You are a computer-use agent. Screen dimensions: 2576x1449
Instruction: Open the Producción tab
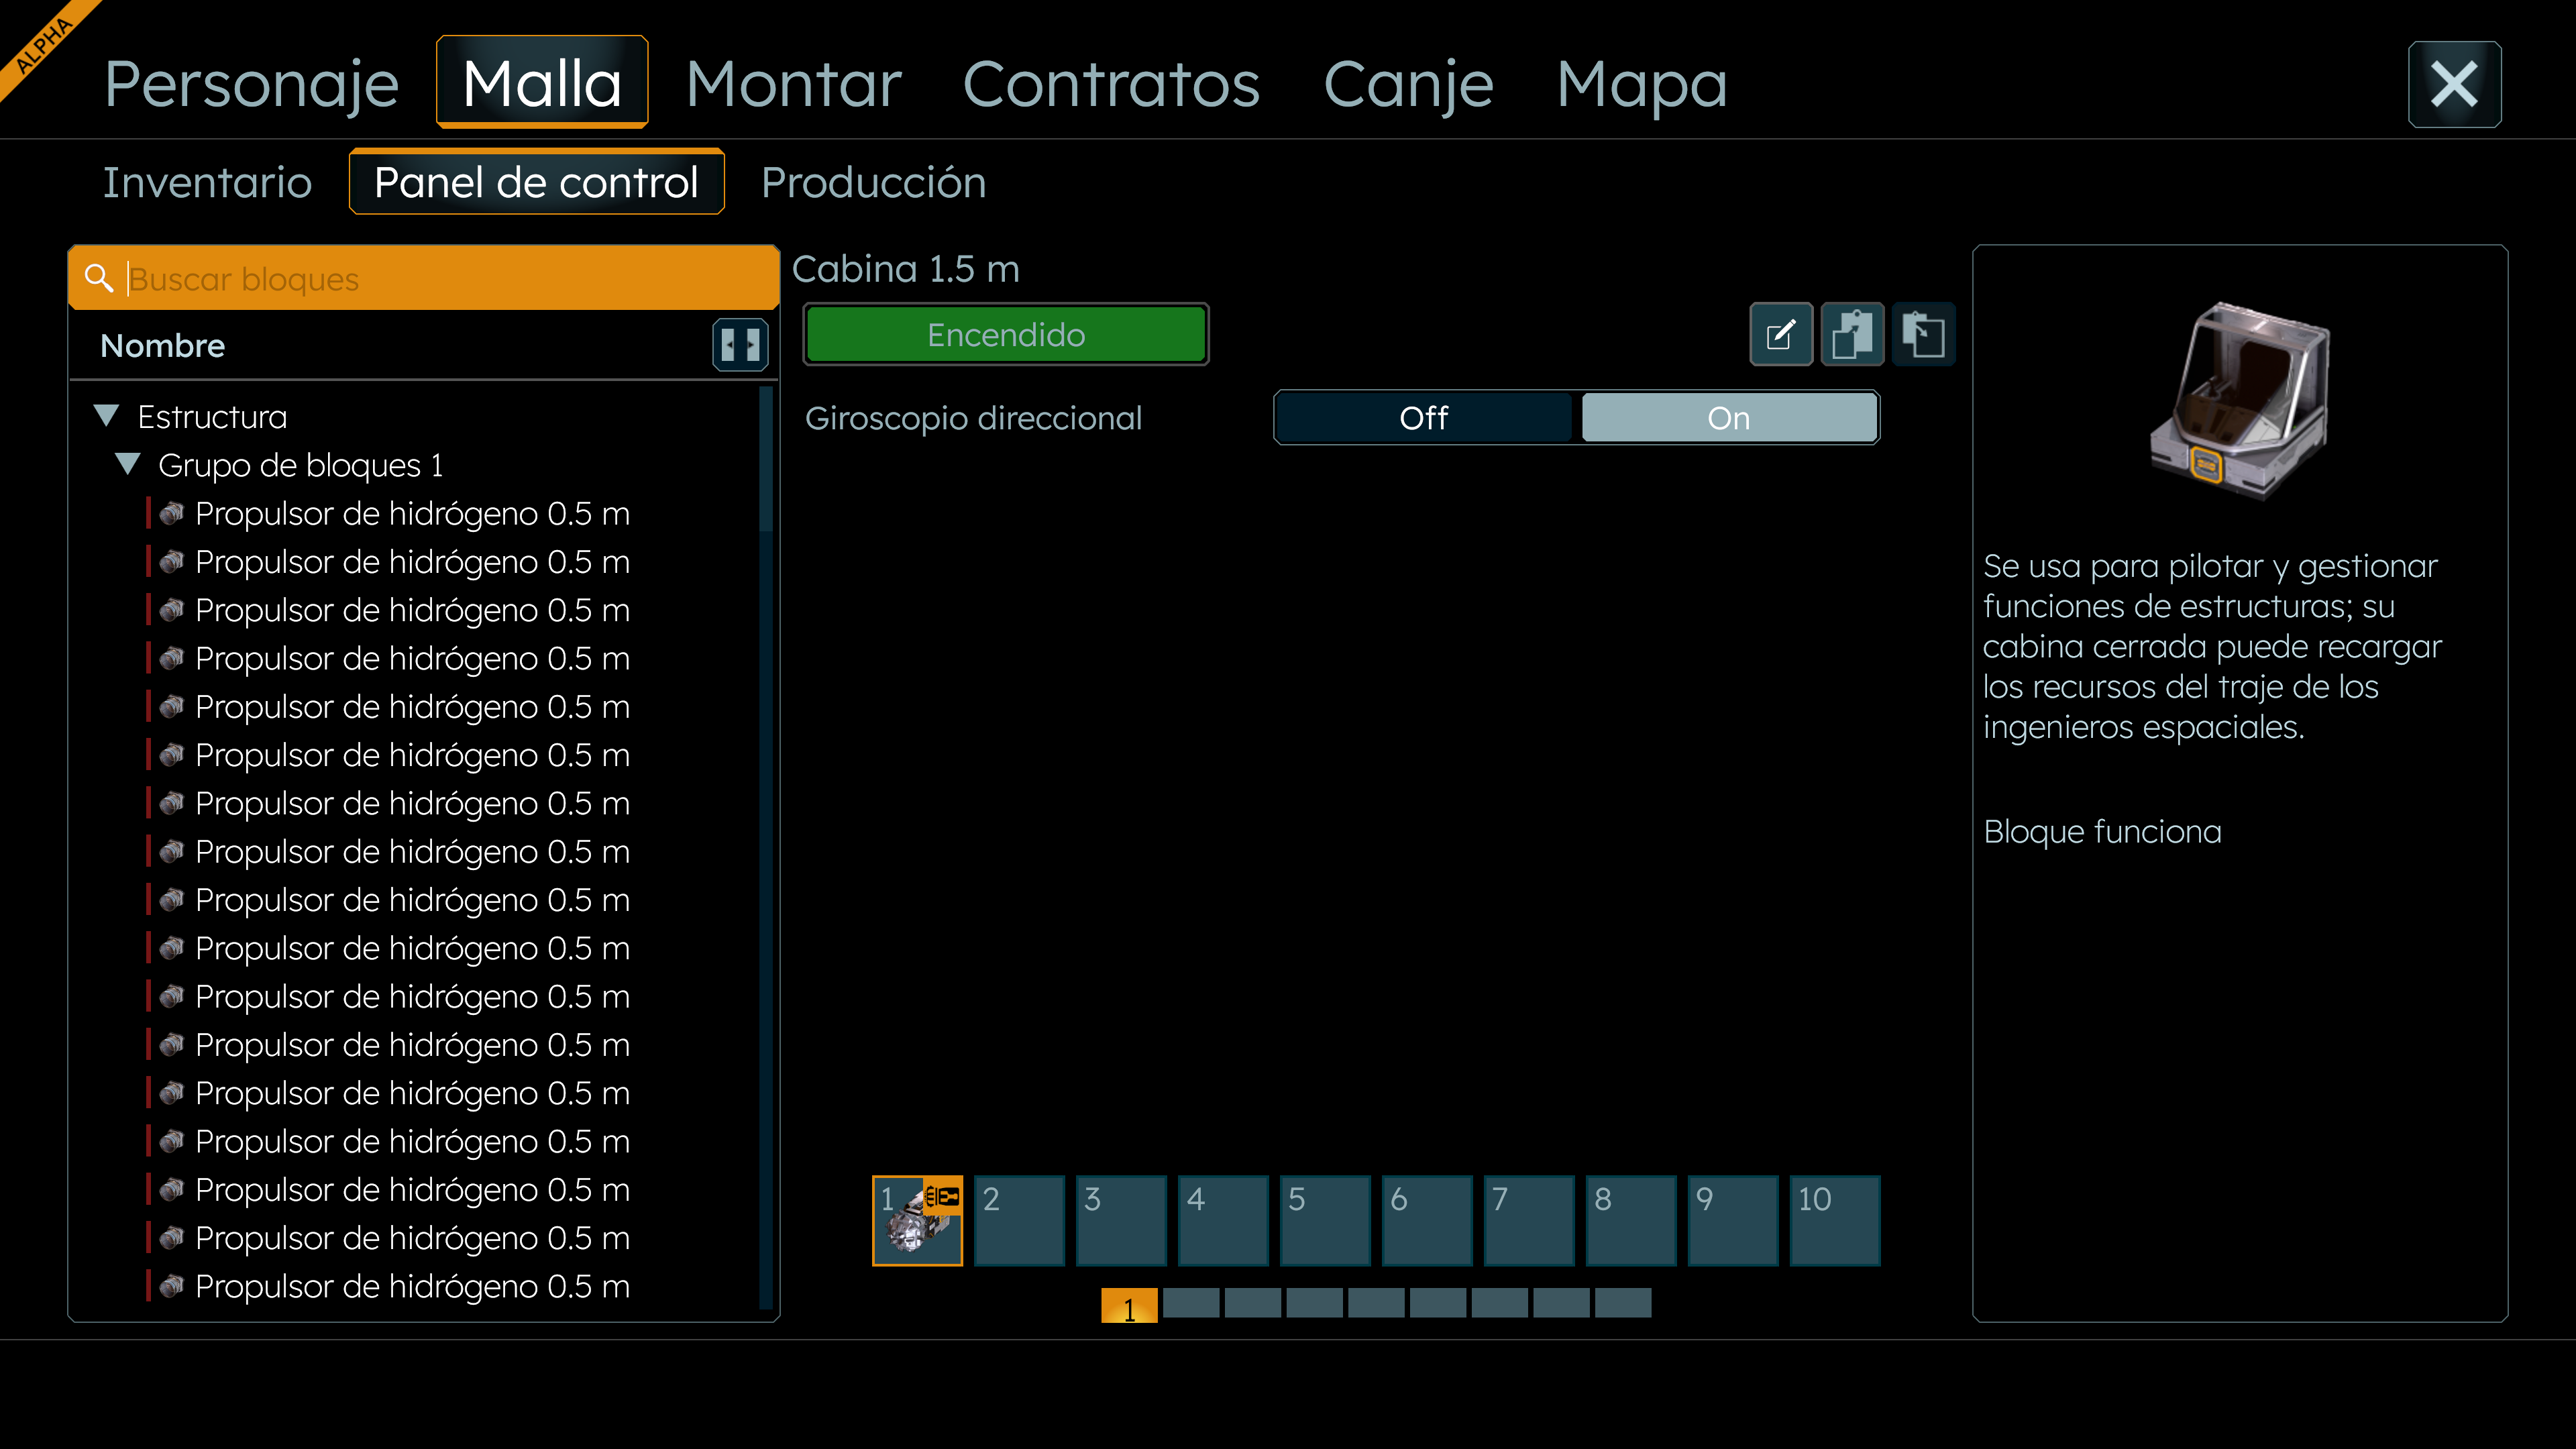[873, 183]
